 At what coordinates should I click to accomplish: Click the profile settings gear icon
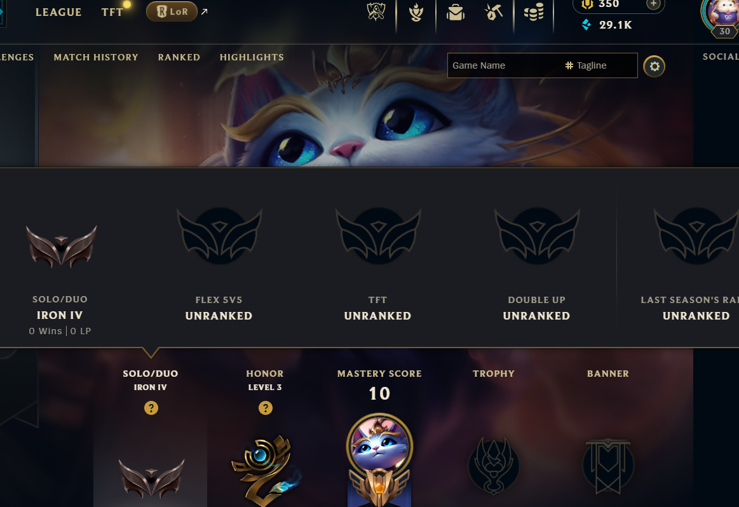pos(654,67)
